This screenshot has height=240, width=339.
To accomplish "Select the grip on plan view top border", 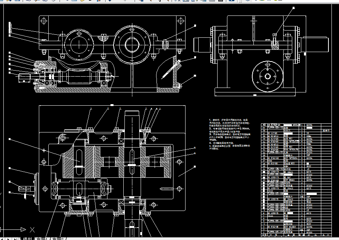I will [x=112, y=105].
